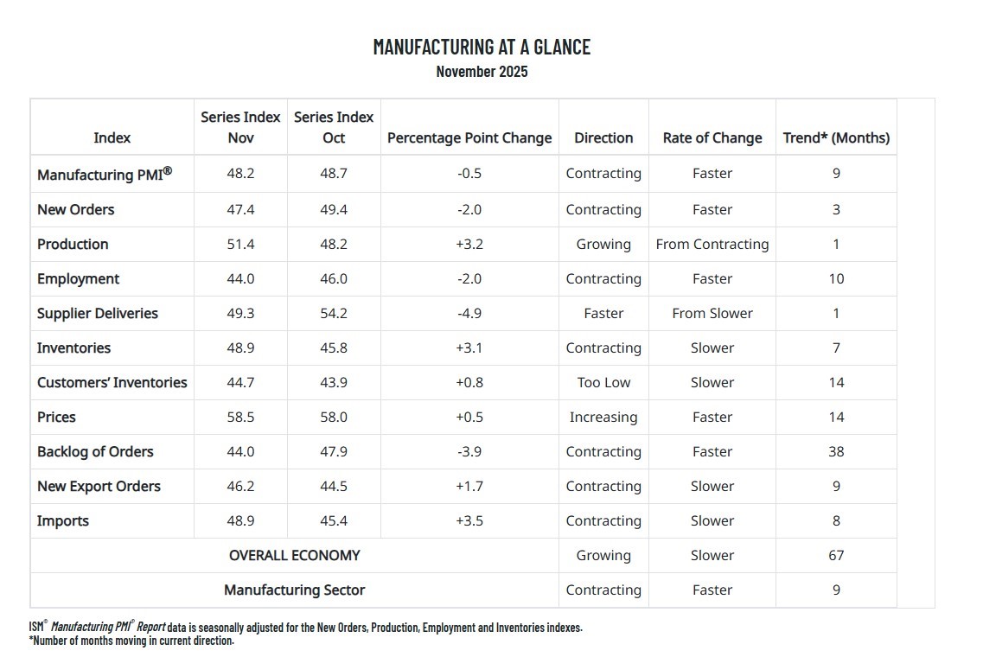The height and width of the screenshot is (657, 983).
Task: Click the Backlog of Orders trend value 38
Action: click(835, 451)
